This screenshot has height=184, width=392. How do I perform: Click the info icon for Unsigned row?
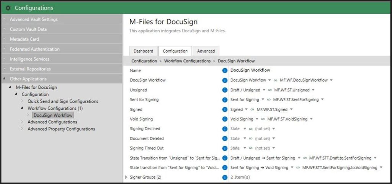[225, 90]
